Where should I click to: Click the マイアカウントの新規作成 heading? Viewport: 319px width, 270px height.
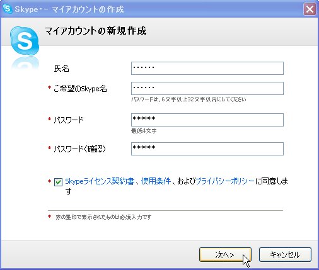tap(96, 31)
